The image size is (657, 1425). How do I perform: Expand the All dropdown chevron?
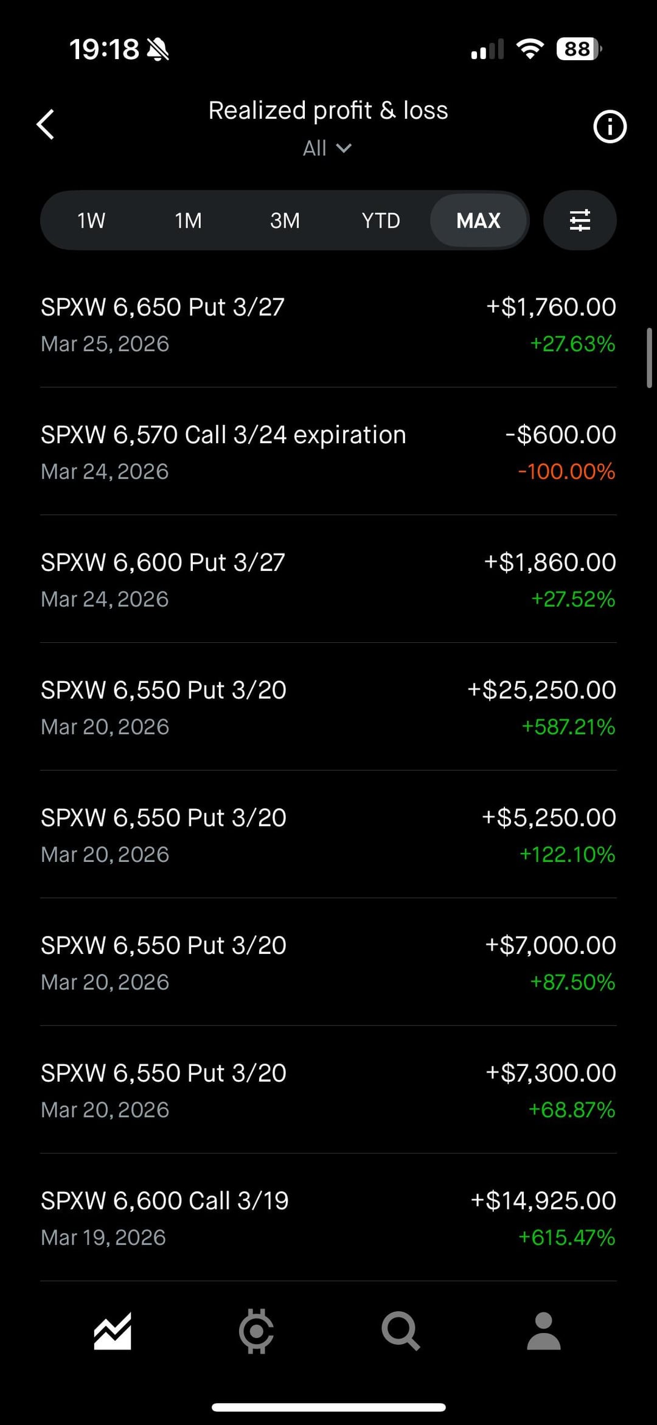click(x=344, y=148)
